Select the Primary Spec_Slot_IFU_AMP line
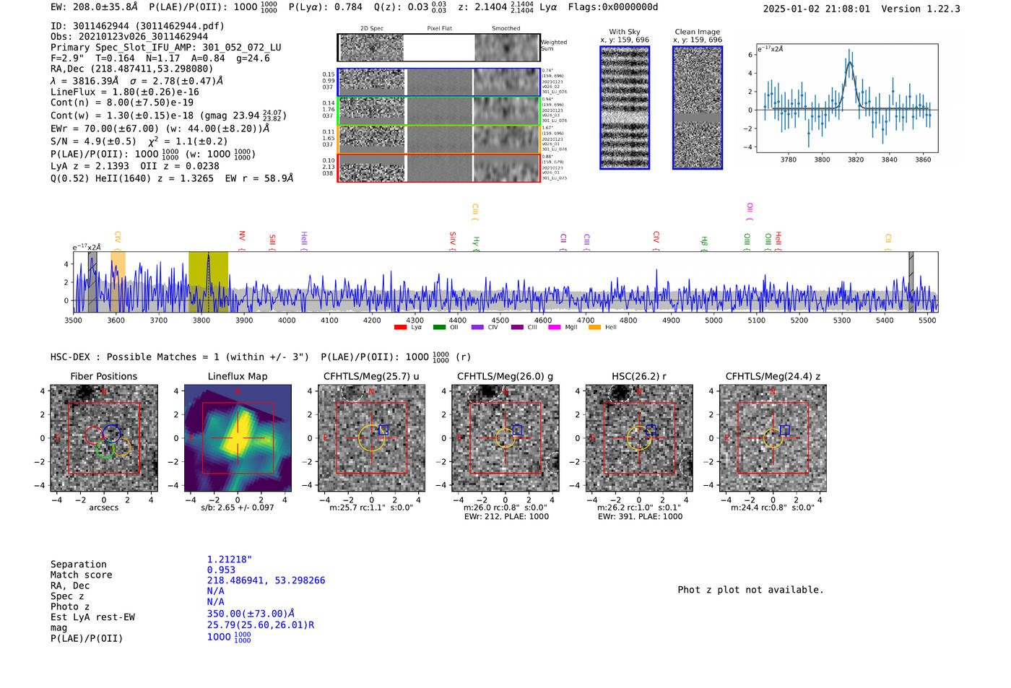1011x688 pixels. pos(166,48)
